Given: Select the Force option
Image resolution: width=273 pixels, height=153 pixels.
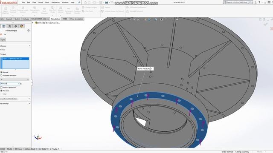Looking at the screenshot, I should click(x=3, y=50).
